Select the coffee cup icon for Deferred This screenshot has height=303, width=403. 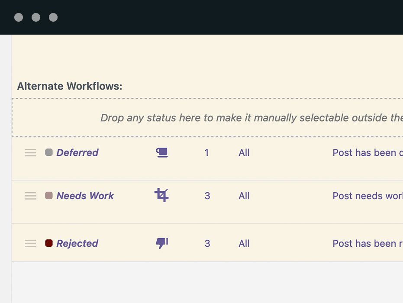click(x=161, y=152)
